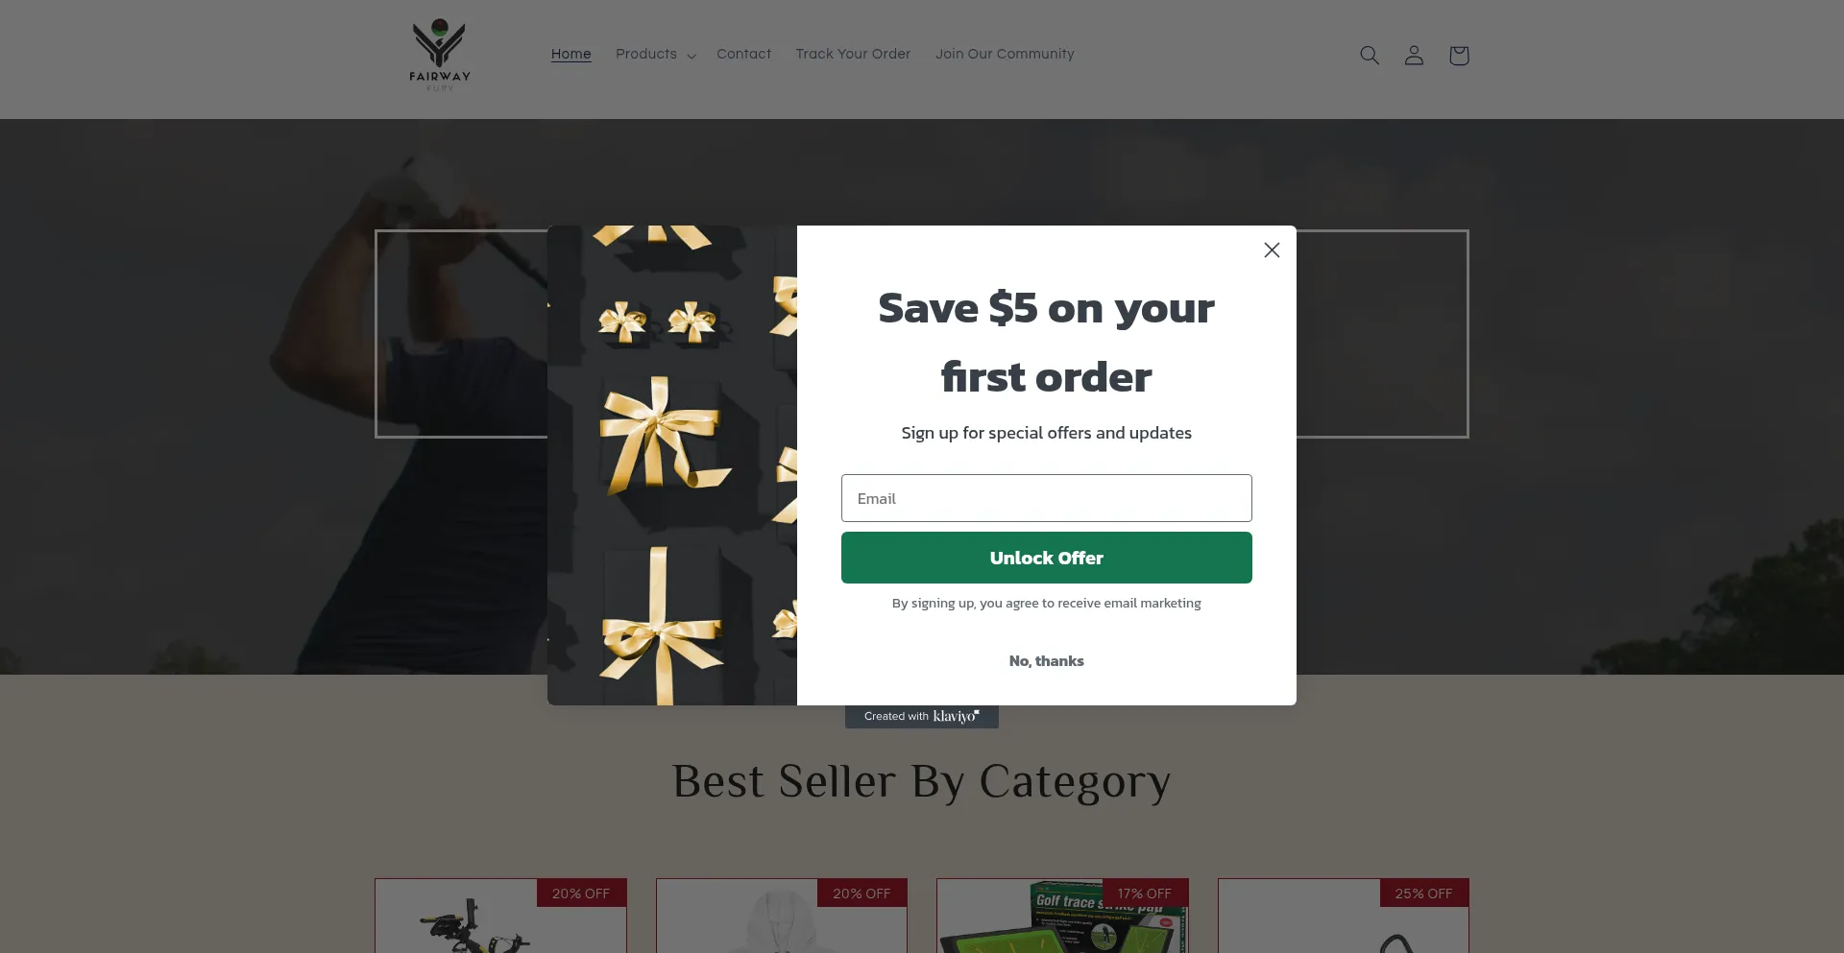
Task: Focus the Email input field
Action: (x=1047, y=498)
